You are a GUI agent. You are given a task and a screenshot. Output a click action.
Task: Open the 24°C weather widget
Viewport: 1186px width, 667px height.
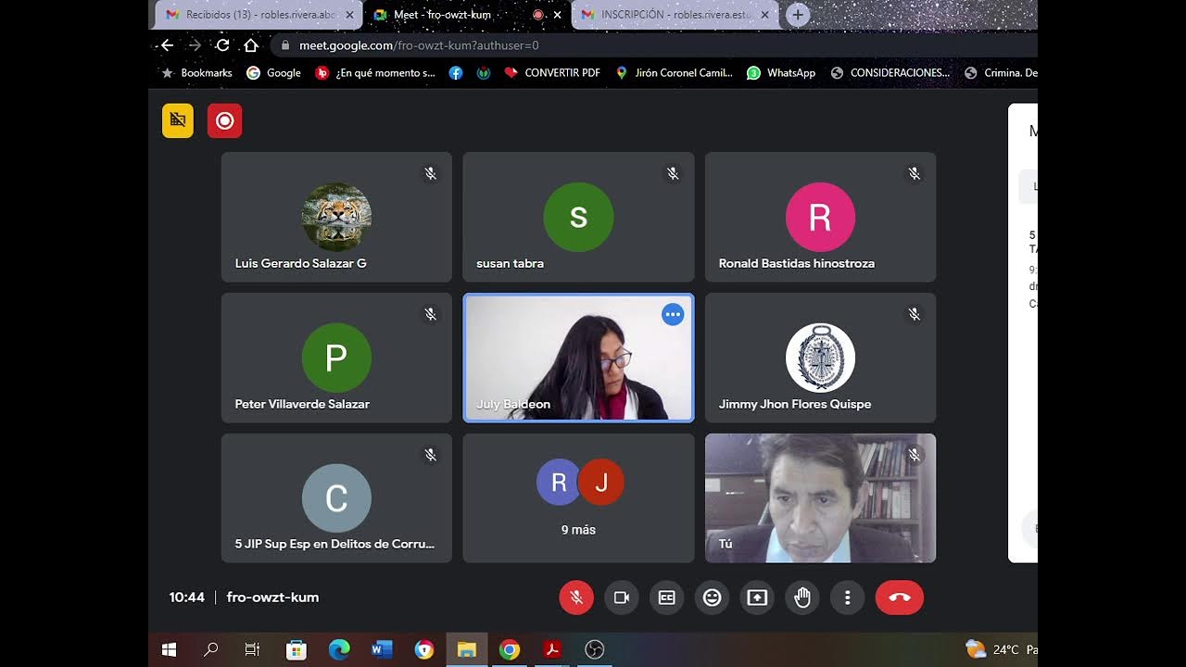click(x=1001, y=649)
